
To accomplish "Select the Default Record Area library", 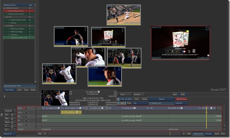I will 19,11.
